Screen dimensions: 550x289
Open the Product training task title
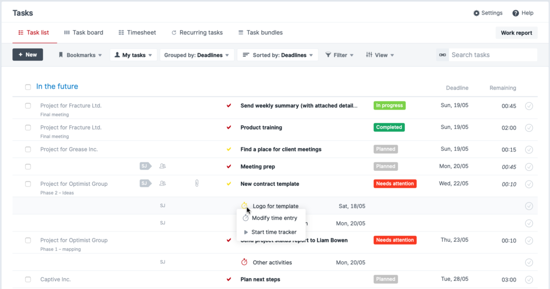point(262,127)
